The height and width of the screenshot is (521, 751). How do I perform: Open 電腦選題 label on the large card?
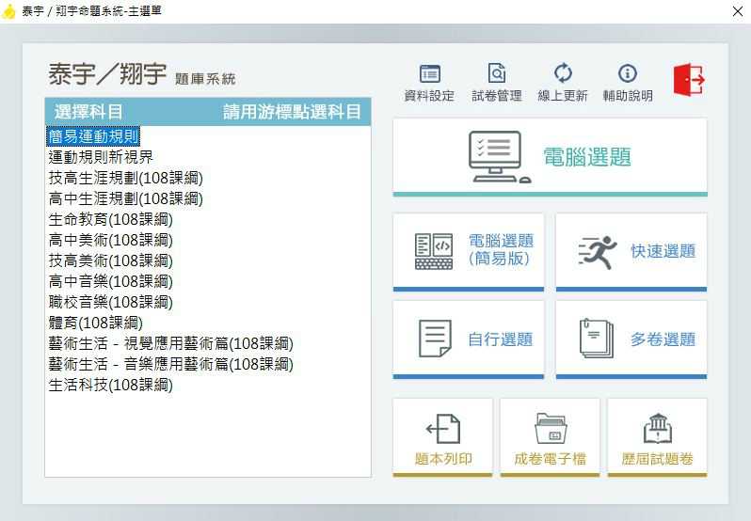[587, 157]
